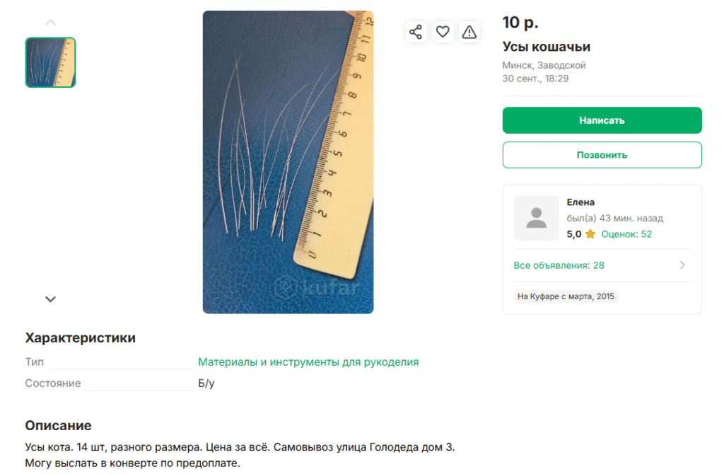Click the kufar watermark logo on photo
The width and height of the screenshot is (724, 474).
pos(317,288)
